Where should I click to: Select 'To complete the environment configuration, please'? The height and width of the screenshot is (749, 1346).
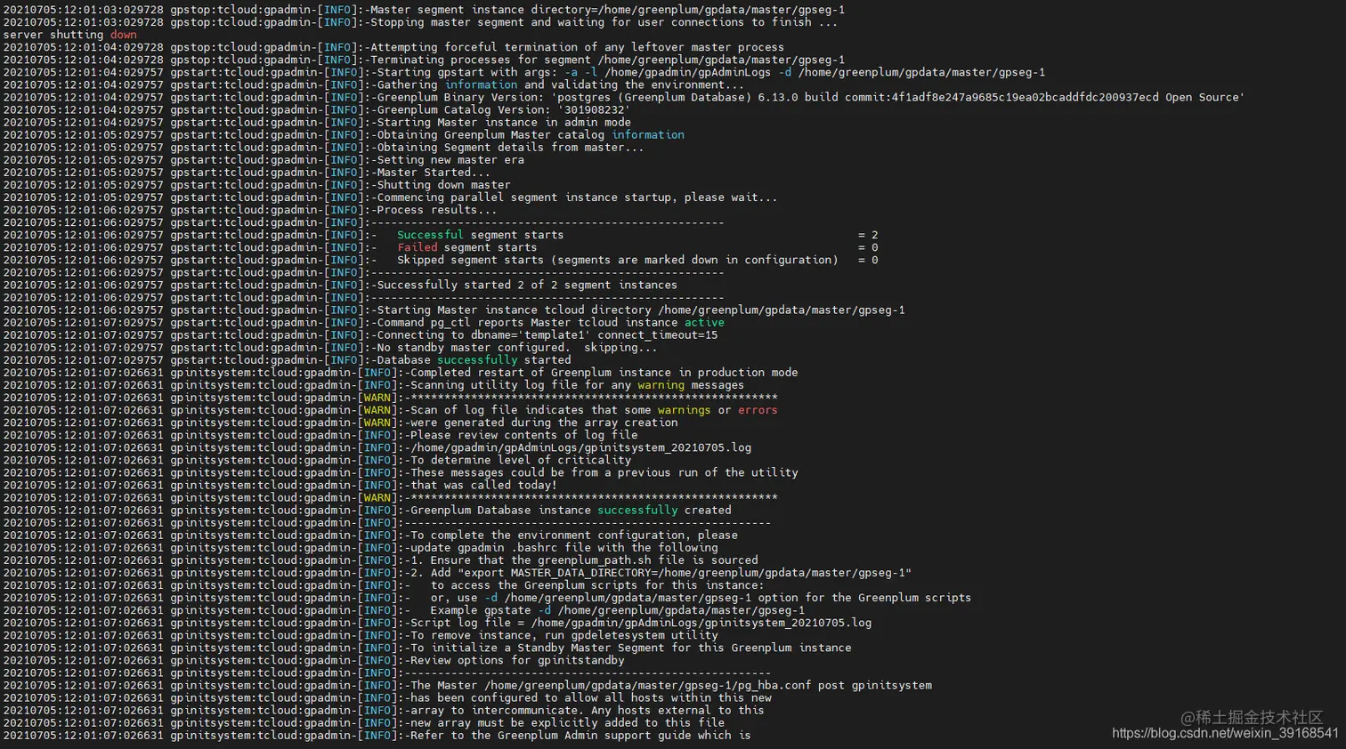pyautogui.click(x=574, y=535)
